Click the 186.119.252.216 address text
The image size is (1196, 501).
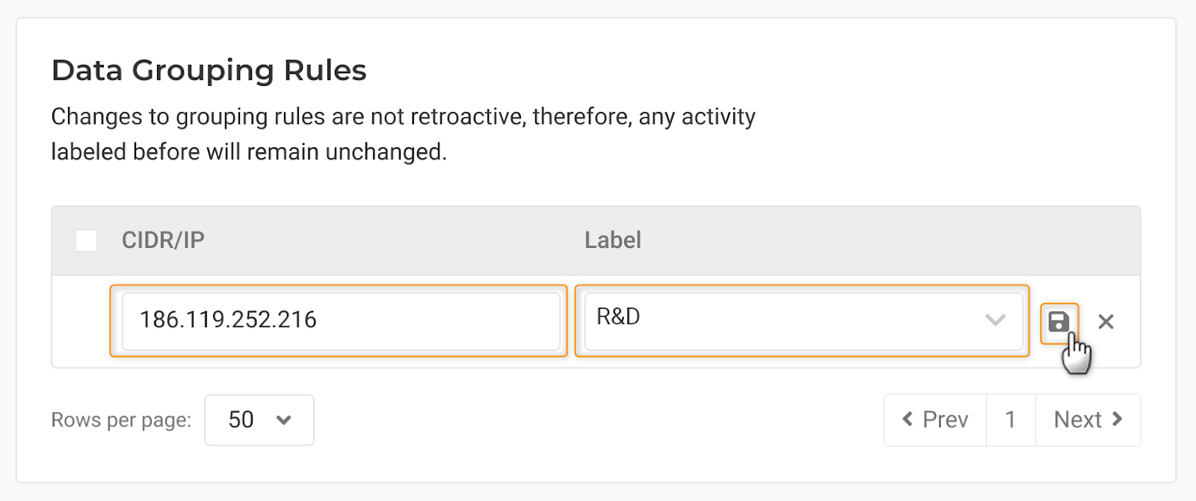pyautogui.click(x=228, y=320)
